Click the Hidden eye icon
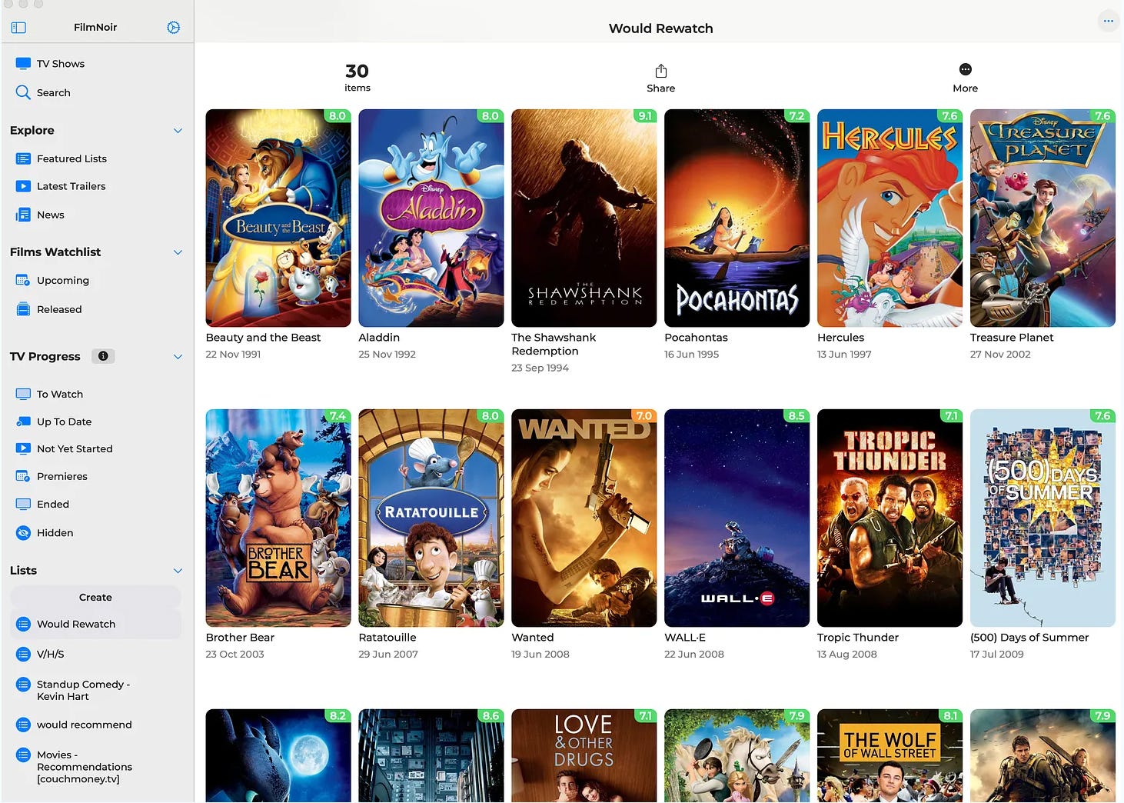Image resolution: width=1124 pixels, height=803 pixels. [x=23, y=532]
